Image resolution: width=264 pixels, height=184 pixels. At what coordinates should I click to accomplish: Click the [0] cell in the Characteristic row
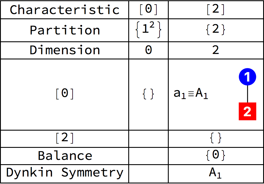click(x=148, y=10)
